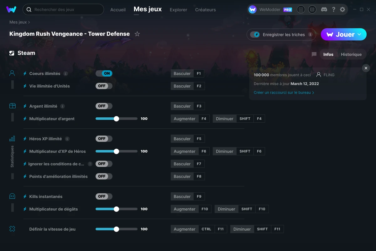This screenshot has width=376, height=251.
Task: Click lightning icon beside Kills instantanés
Action: tap(25, 196)
